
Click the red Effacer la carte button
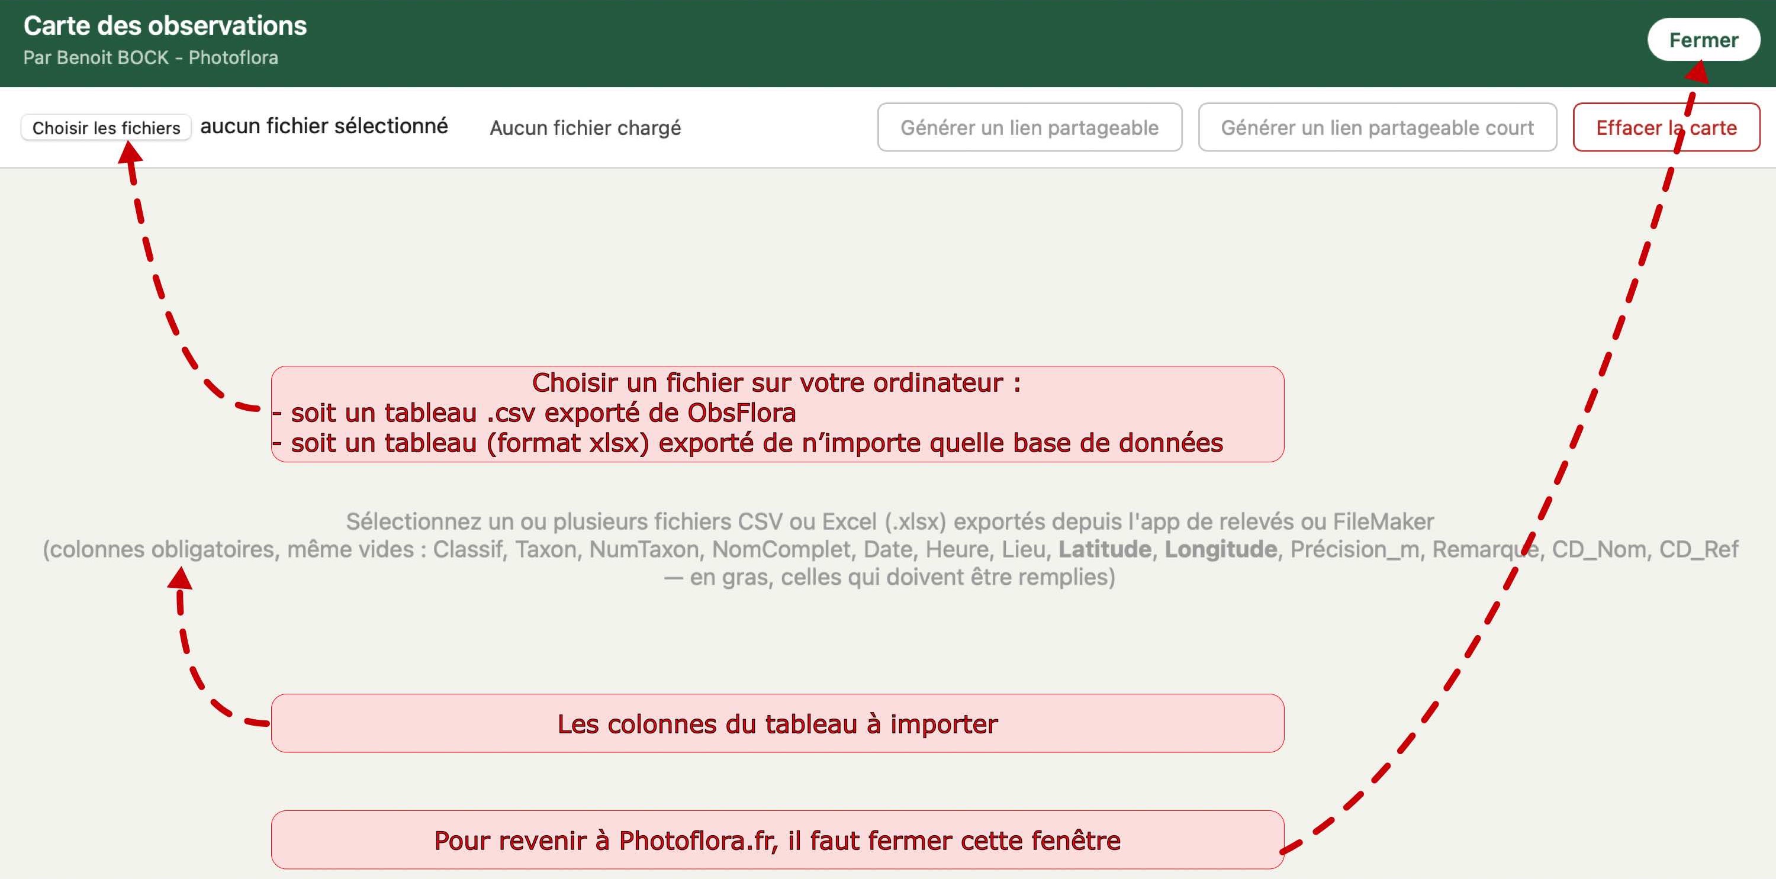(x=1666, y=127)
